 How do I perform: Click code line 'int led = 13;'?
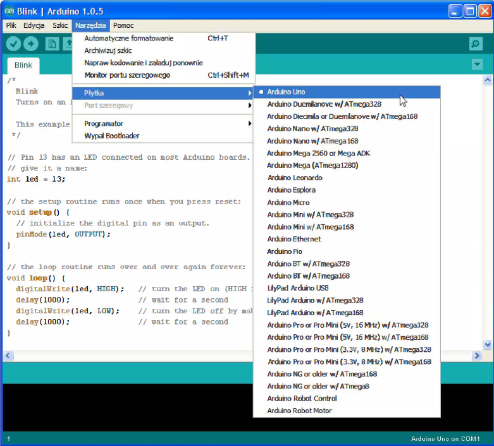pyautogui.click(x=36, y=179)
